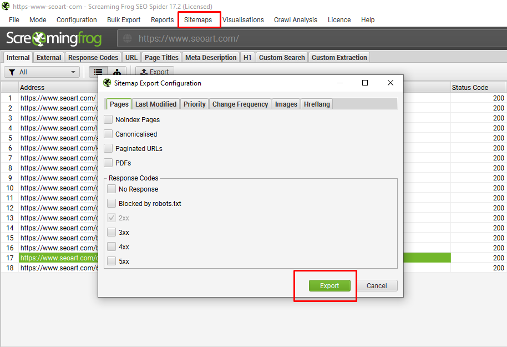Click the frog icon in the dialog title bar
Image resolution: width=507 pixels, height=347 pixels.
click(106, 82)
